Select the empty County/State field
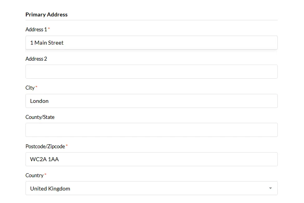Viewport: 304px width, 203px height. coord(151,130)
